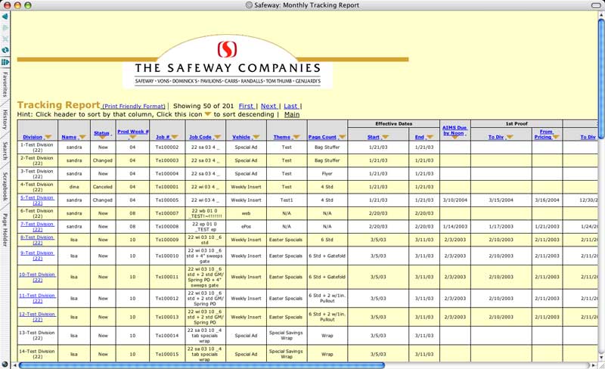Reload the page with the Refresh icon
This screenshot has height=369, width=605.
click(5, 50)
